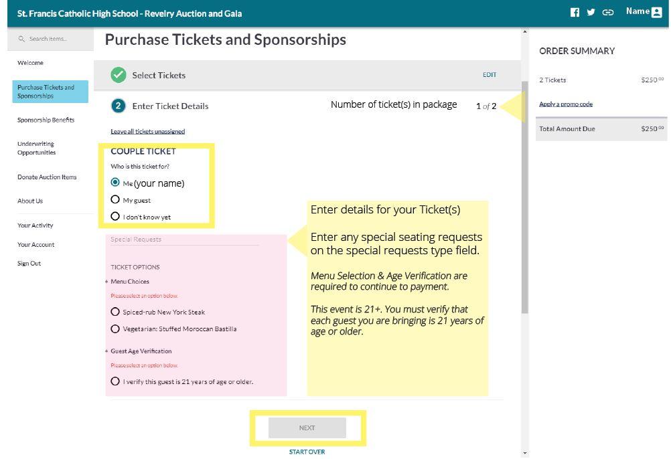Select the Me radio option

click(x=115, y=183)
